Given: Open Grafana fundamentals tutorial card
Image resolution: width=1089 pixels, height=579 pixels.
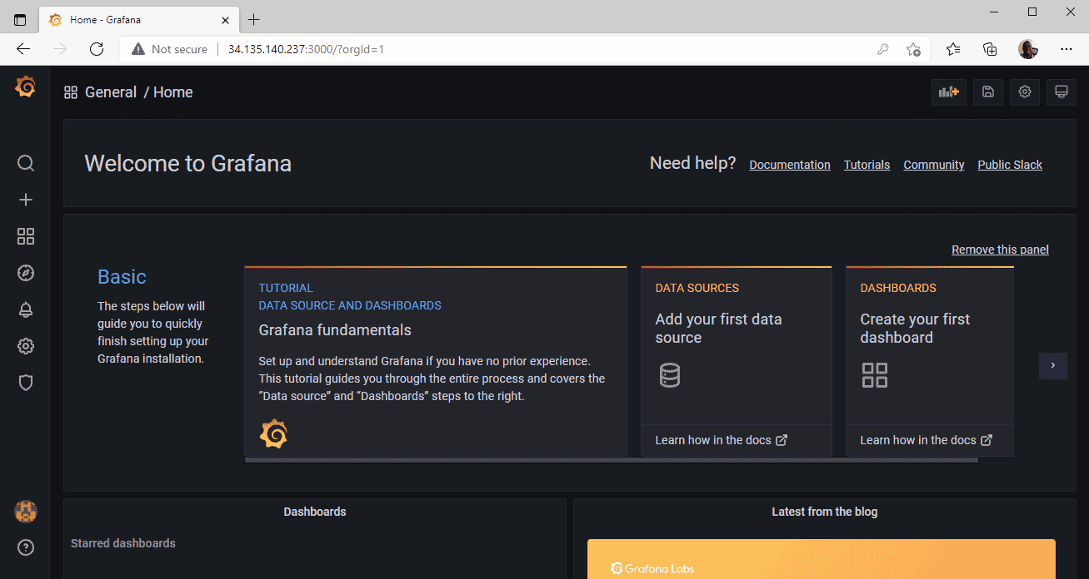Looking at the screenshot, I should (436, 361).
